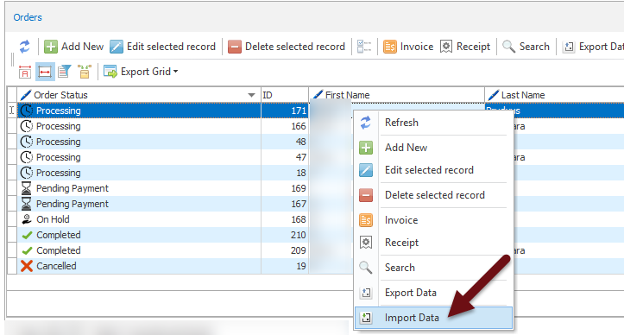The width and height of the screenshot is (624, 335).
Task: Select the Completed cell for order 210
Action: [x=139, y=235]
